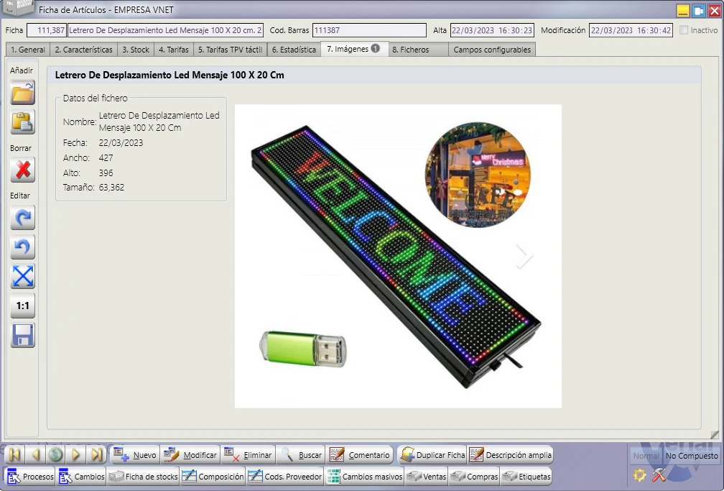Delete the image with the red X
This screenshot has width=724, height=491.
click(23, 170)
